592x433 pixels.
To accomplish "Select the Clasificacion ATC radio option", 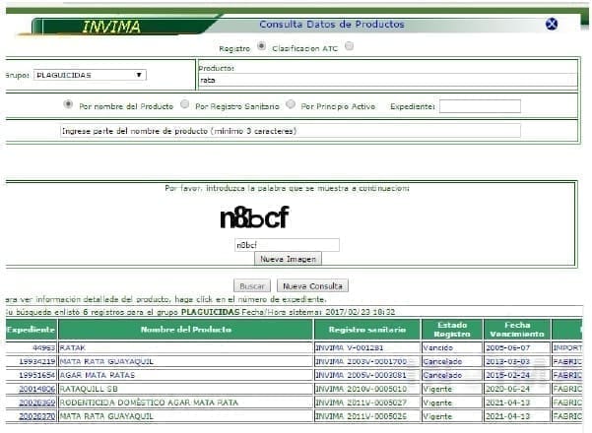I will tap(350, 46).
